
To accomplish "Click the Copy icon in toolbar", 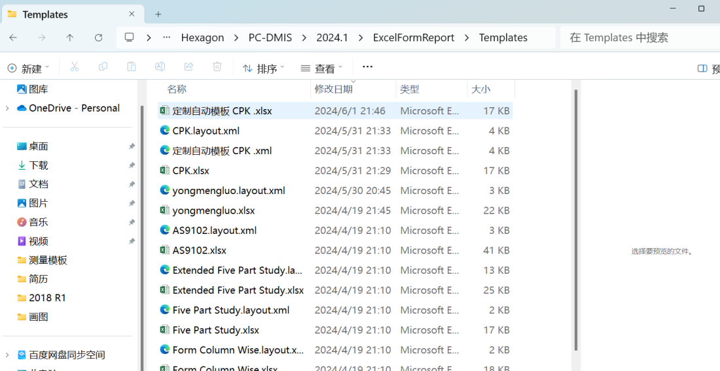I will [103, 67].
